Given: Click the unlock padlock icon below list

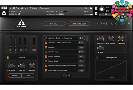Looking at the screenshot, I should (69, 75).
